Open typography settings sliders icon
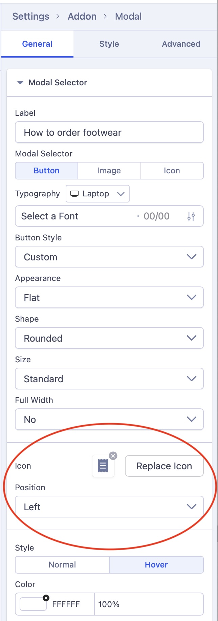Screen dimensions: 218x621 pyautogui.click(x=191, y=216)
